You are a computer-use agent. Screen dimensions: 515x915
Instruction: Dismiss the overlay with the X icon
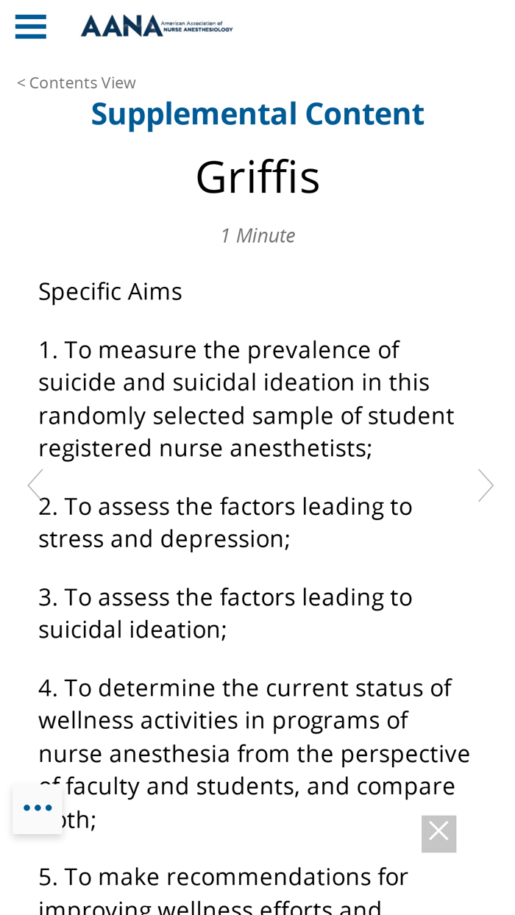tap(438, 832)
